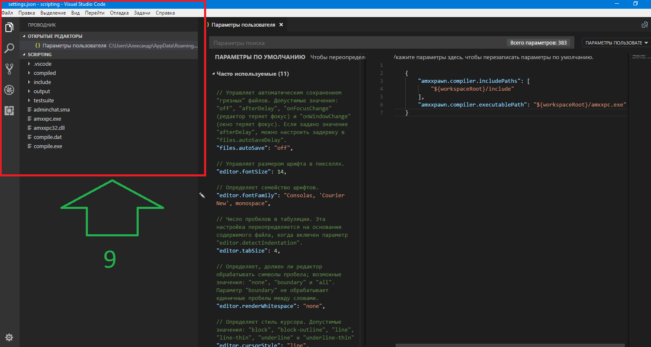Click line number 7 in the gutter
651x347 pixels.
[x=382, y=113]
